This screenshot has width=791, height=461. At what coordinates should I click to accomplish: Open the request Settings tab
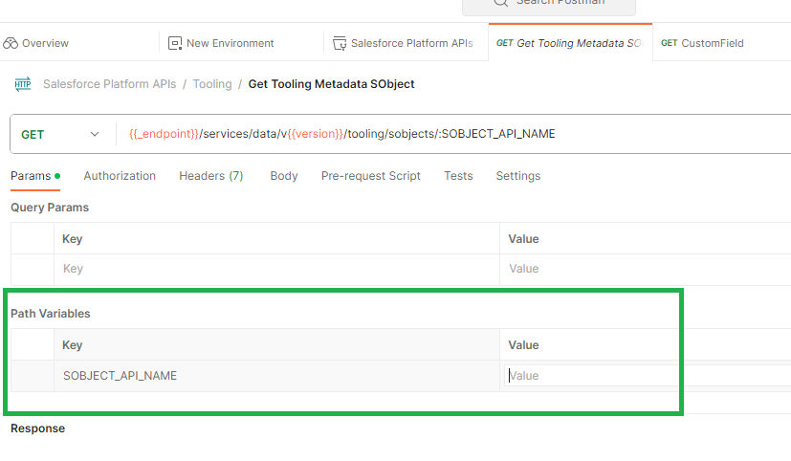coord(517,176)
